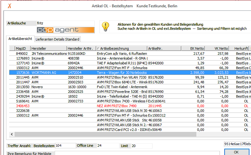Viewport: 251px width, 155px height.
Task: Select FwD LTE Twin-Kabel article
Action: coord(122,87)
